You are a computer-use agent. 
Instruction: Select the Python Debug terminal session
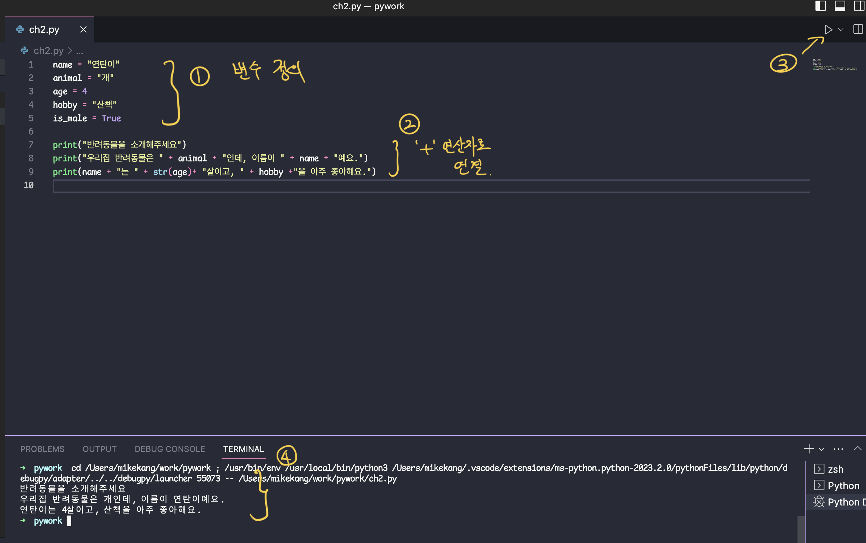click(843, 502)
